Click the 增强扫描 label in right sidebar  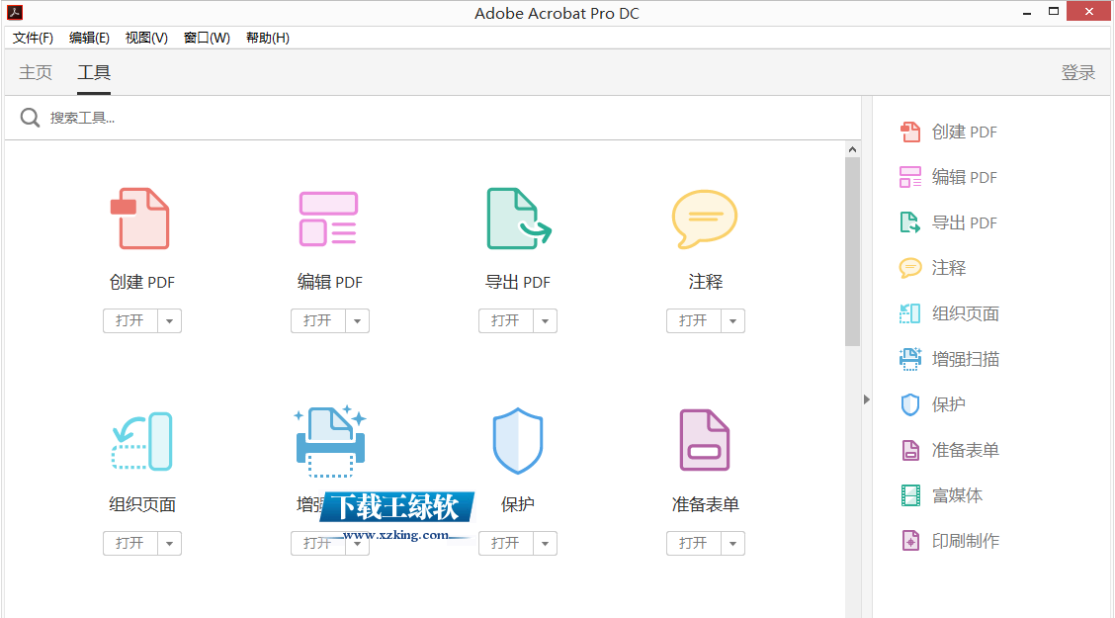coord(965,359)
